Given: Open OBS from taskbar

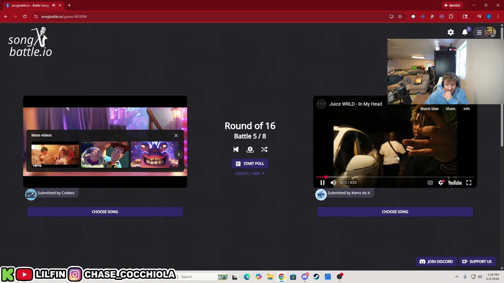Looking at the screenshot, I should click(339, 277).
